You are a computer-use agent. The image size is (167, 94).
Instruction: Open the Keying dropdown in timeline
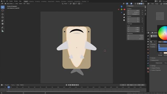pos(13,85)
